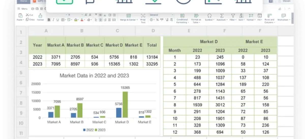This screenshot has width=305, height=139.
Task: Expand the Filter dropdown arrow
Action: 236,20
